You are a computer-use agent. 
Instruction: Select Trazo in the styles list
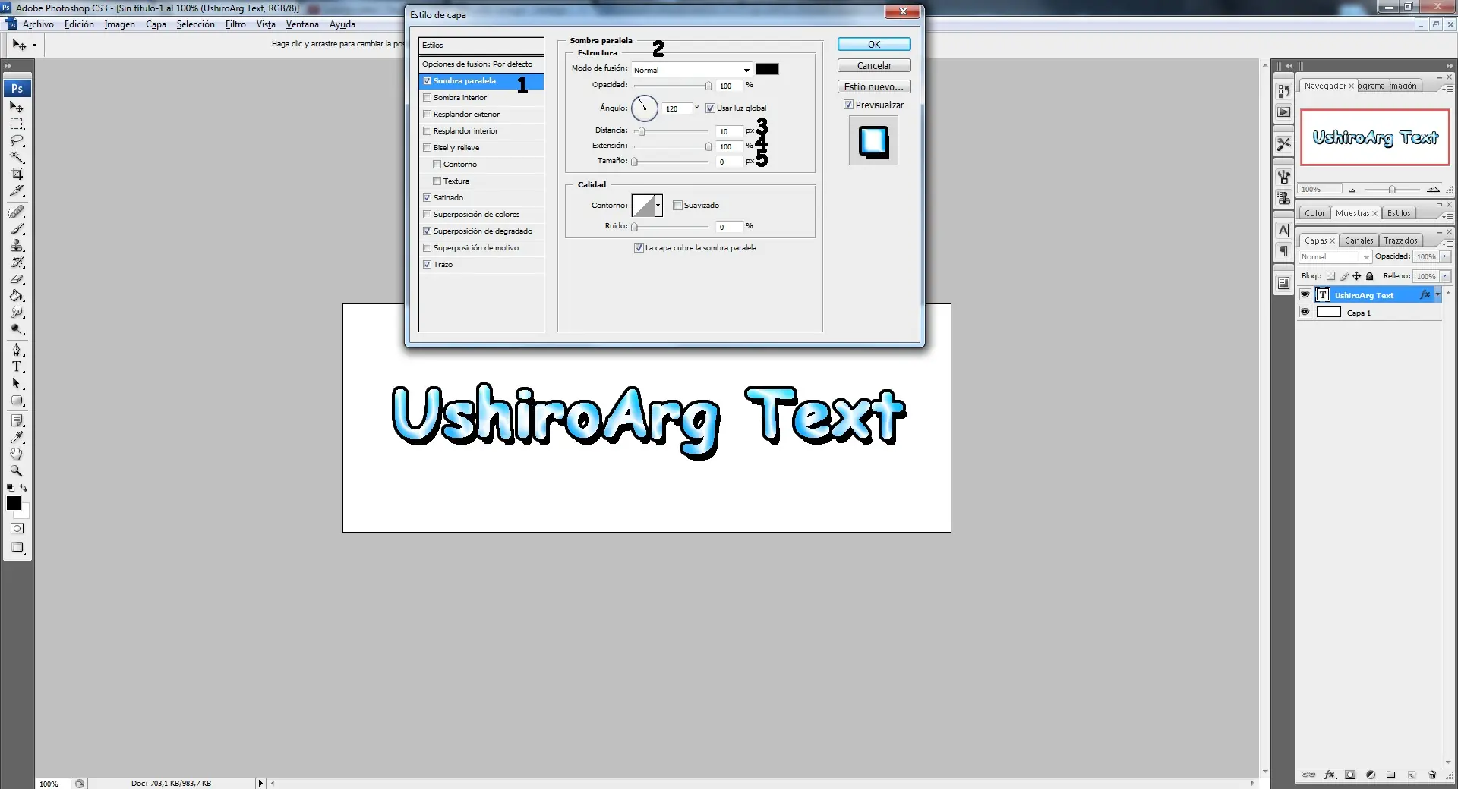443,265
